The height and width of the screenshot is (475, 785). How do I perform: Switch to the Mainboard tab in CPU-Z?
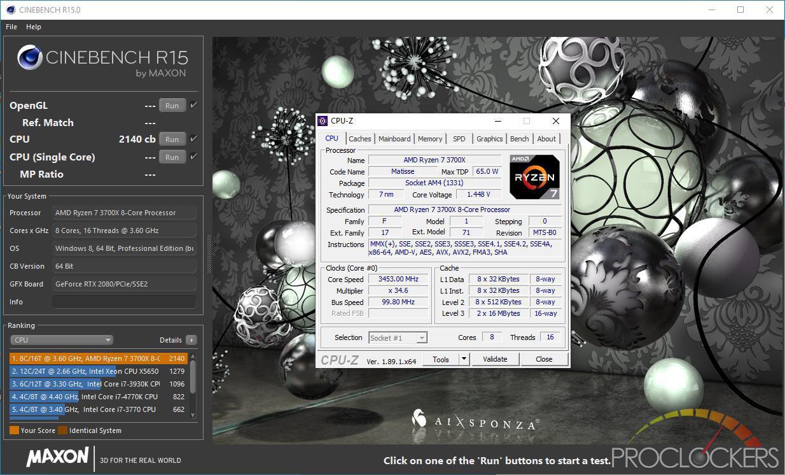point(394,139)
